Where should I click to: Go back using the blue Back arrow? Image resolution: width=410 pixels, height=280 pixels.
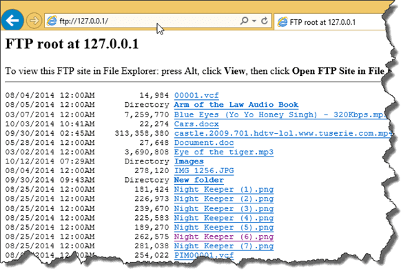coord(12,20)
